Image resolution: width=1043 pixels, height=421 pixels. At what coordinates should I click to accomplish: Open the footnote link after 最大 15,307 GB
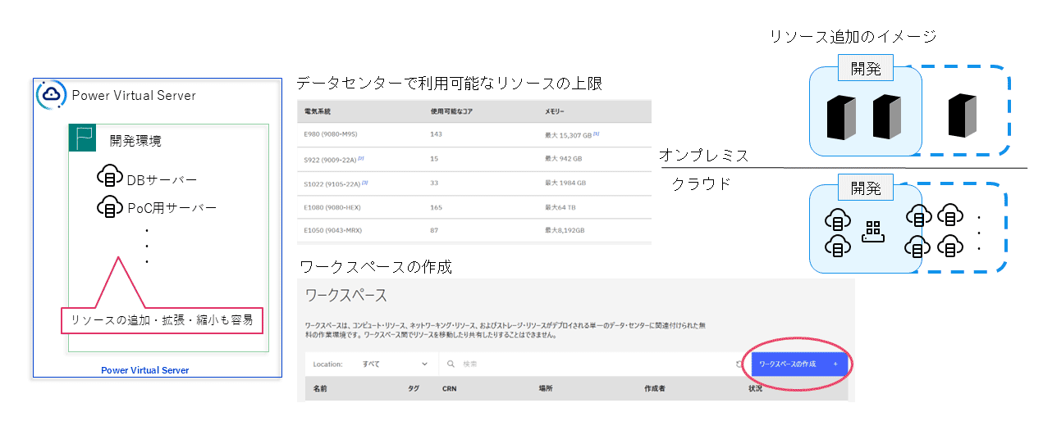(596, 133)
